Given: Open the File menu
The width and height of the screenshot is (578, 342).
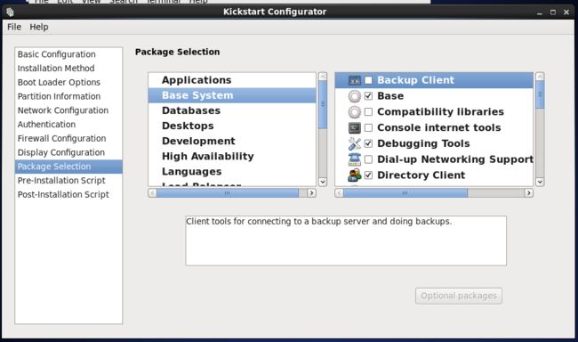Looking at the screenshot, I should [x=14, y=27].
